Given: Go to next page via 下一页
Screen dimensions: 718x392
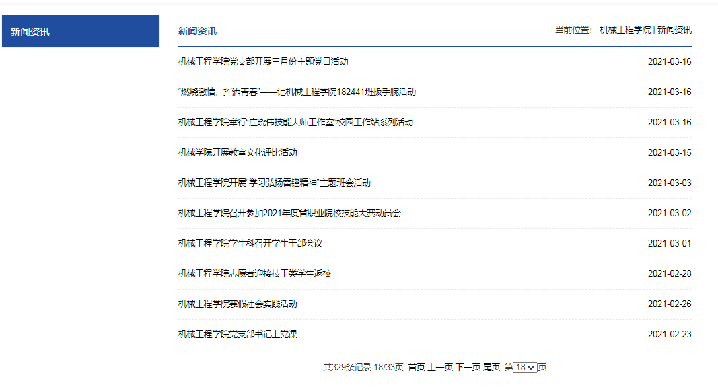Looking at the screenshot, I should coord(468,367).
